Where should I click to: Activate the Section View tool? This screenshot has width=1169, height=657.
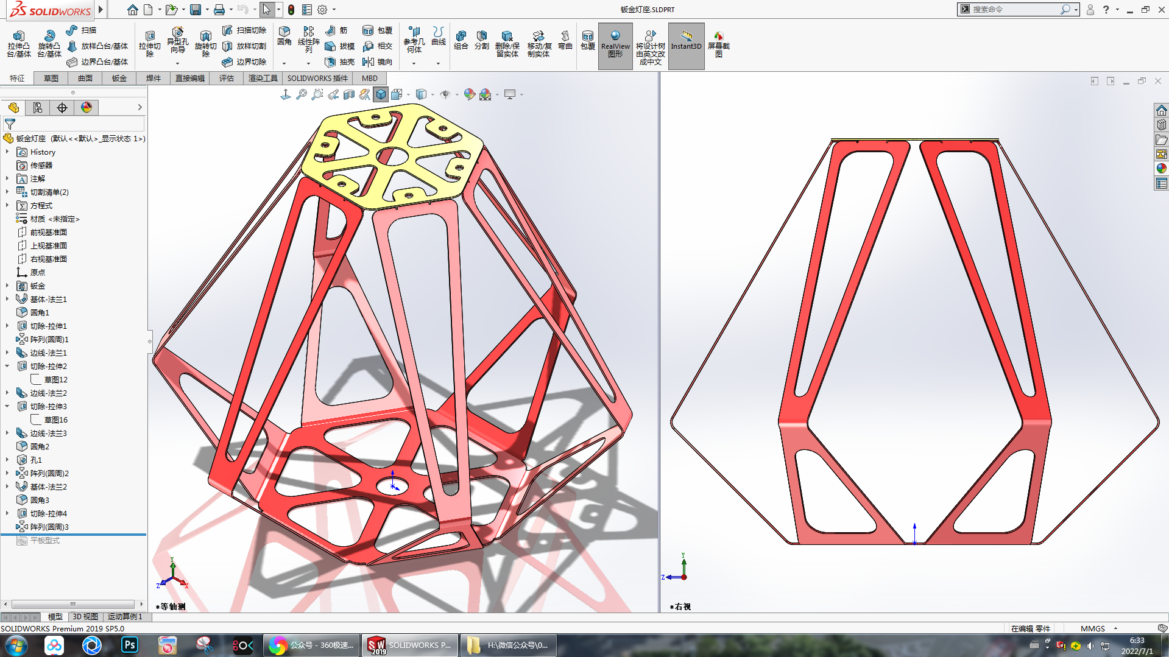(x=349, y=94)
